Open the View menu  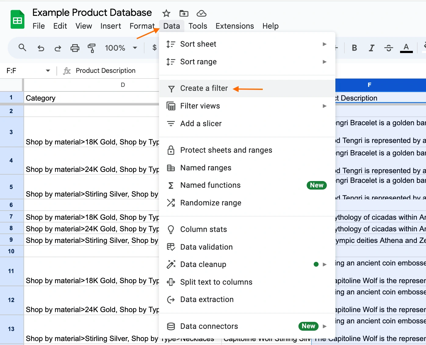(x=84, y=26)
